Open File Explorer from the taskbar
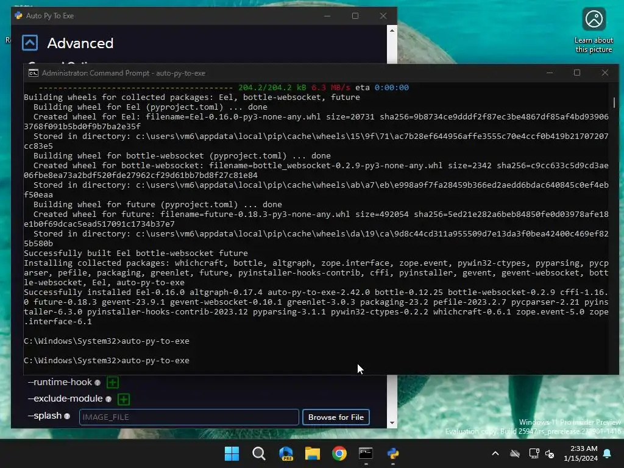This screenshot has width=624, height=468. click(x=313, y=453)
